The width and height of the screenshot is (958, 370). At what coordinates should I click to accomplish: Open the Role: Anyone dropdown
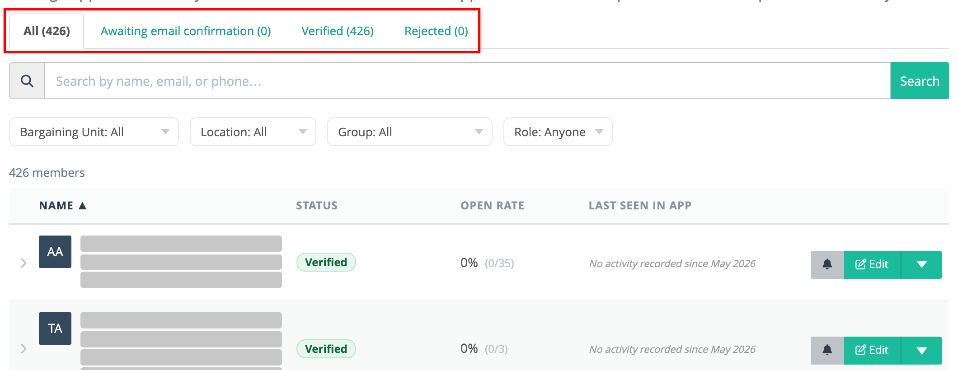coord(558,132)
